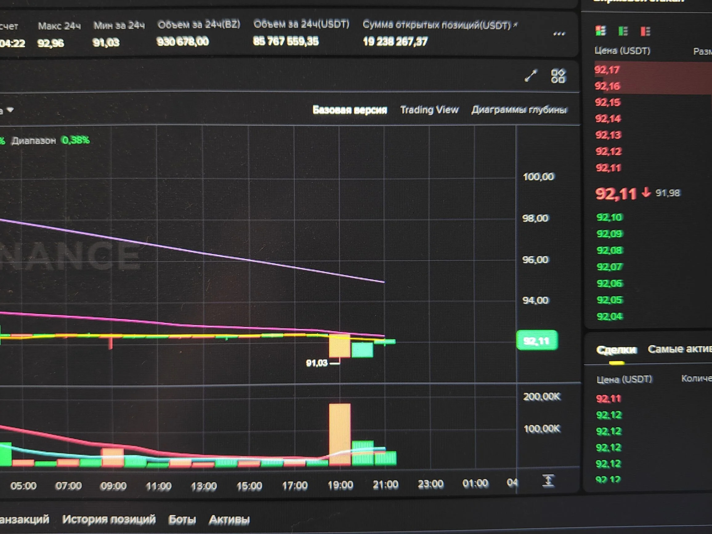
Task: Click ask price 92,17 in order book
Action: click(x=607, y=70)
